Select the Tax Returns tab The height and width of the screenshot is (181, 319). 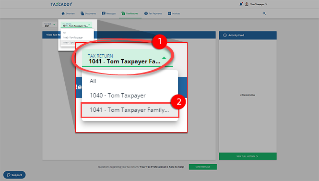(130, 13)
